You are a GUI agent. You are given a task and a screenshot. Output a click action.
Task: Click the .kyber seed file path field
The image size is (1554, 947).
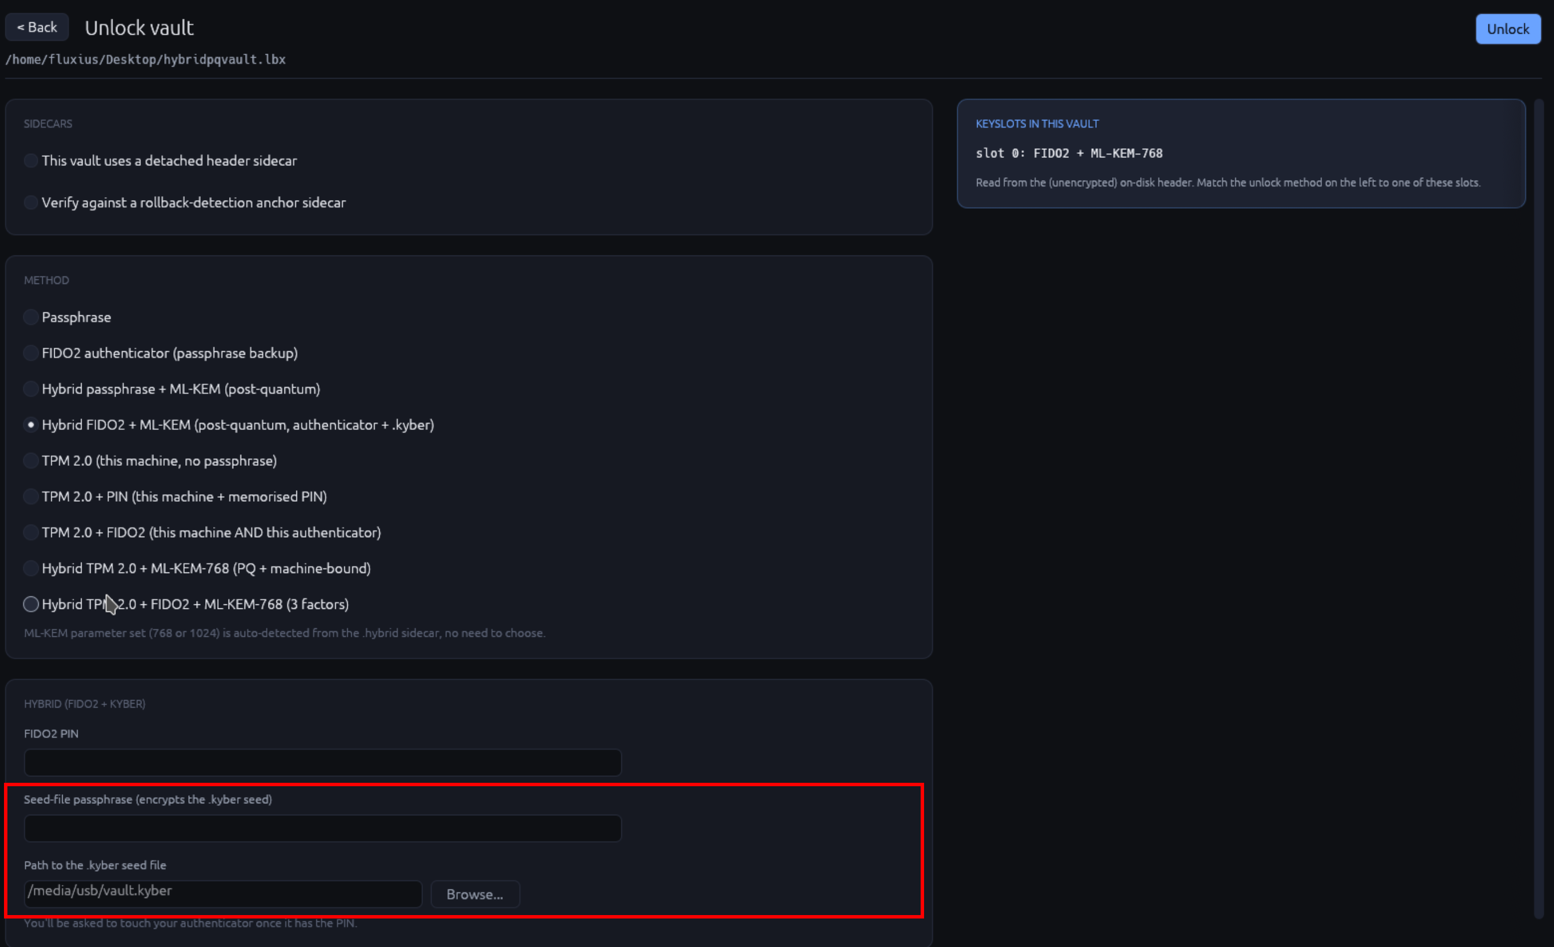[x=223, y=894]
